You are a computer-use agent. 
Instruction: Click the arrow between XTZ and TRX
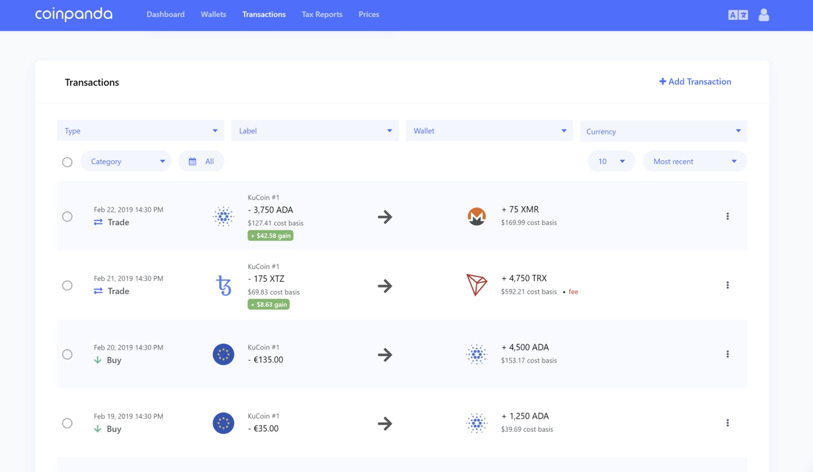(x=384, y=286)
